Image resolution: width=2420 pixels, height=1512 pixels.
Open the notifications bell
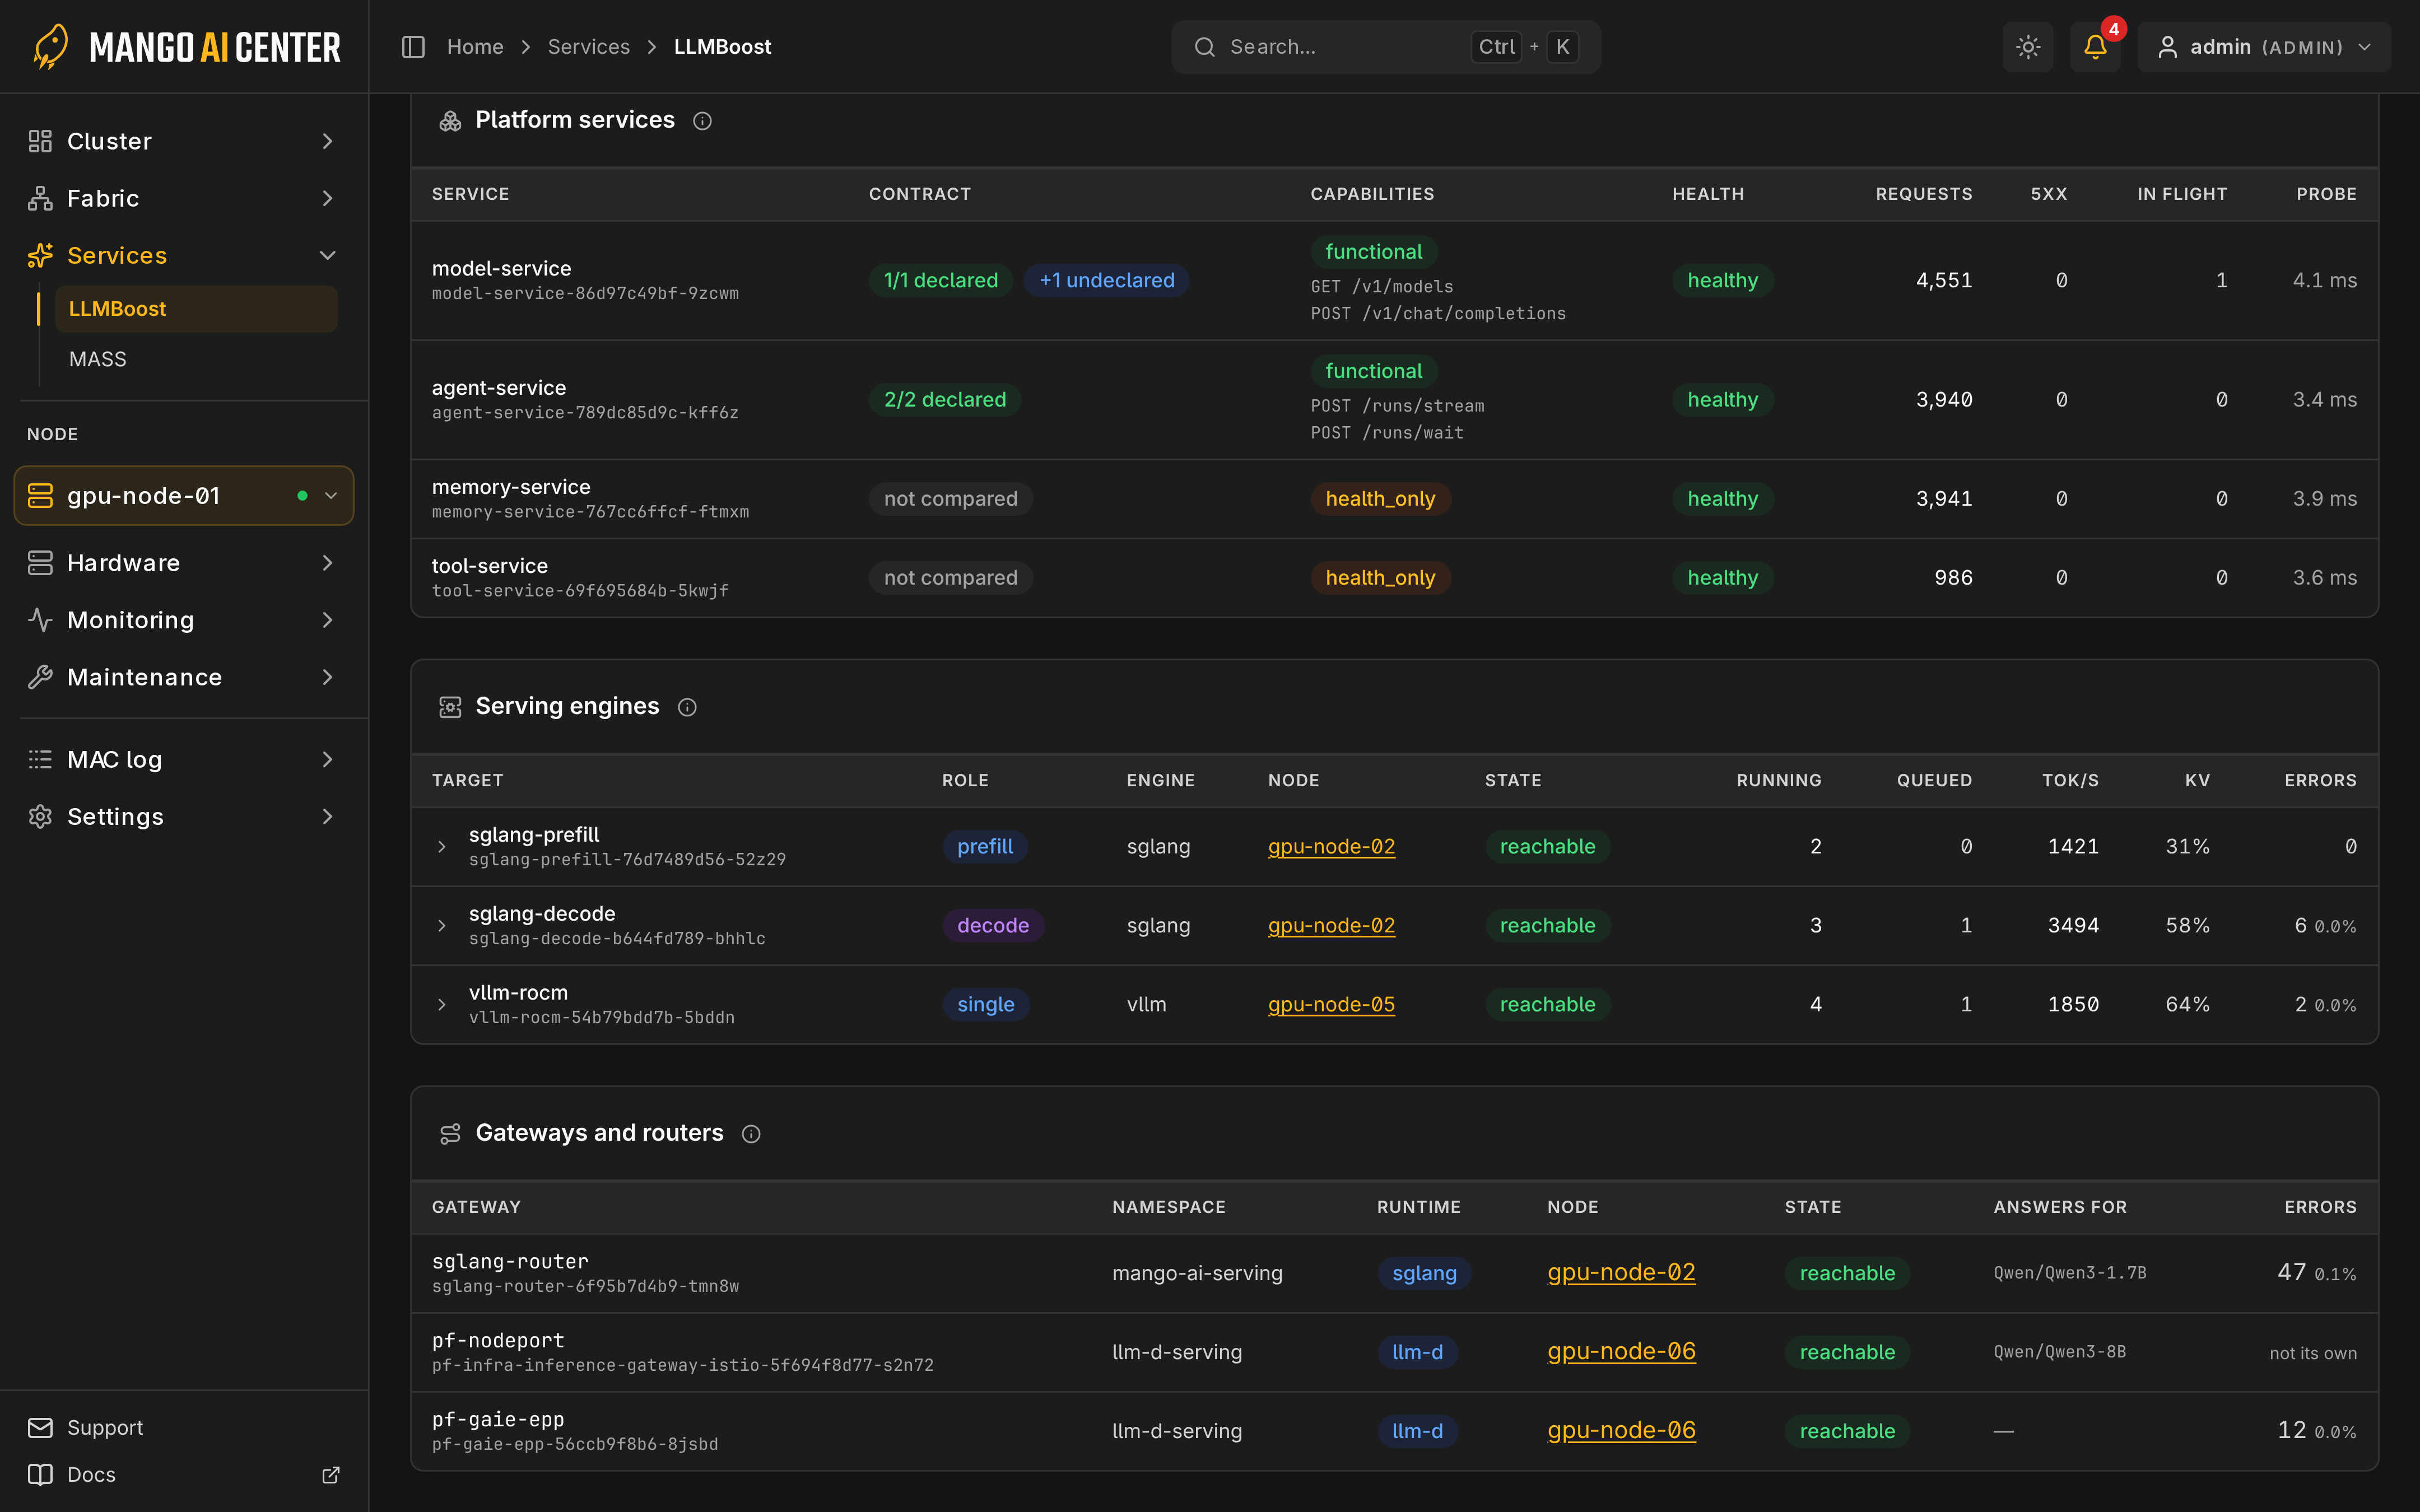tap(2095, 47)
